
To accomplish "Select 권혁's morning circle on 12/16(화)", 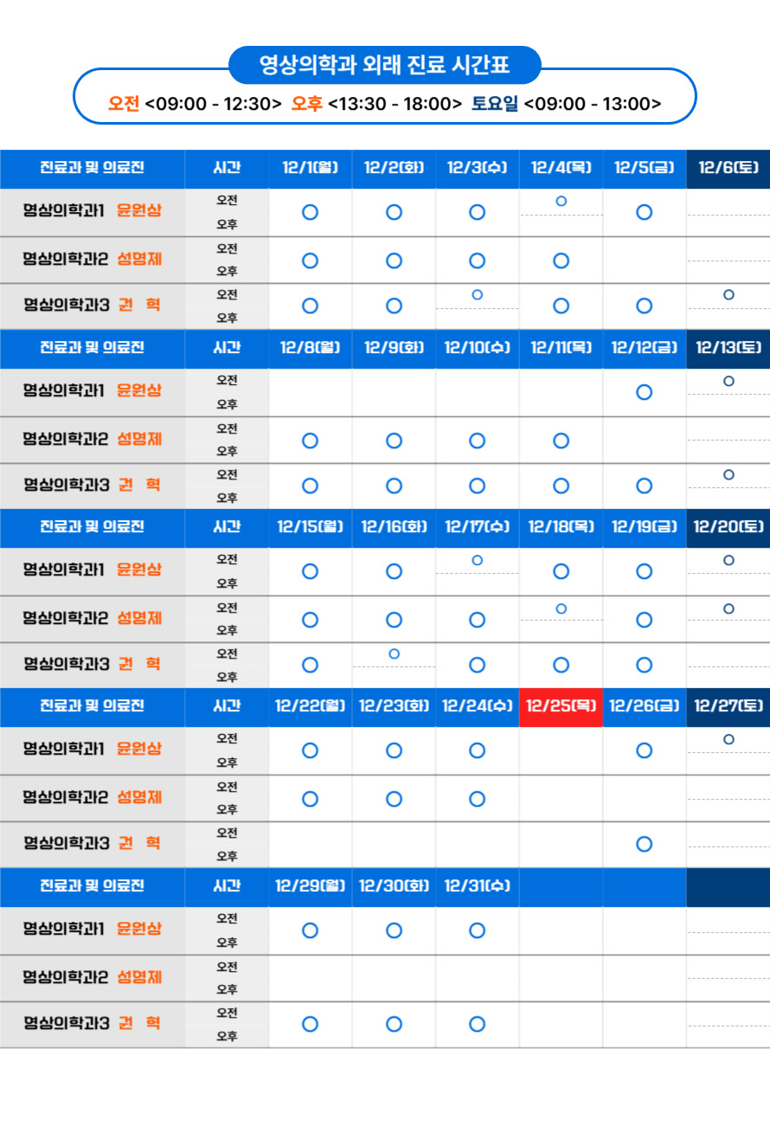I will [394, 654].
